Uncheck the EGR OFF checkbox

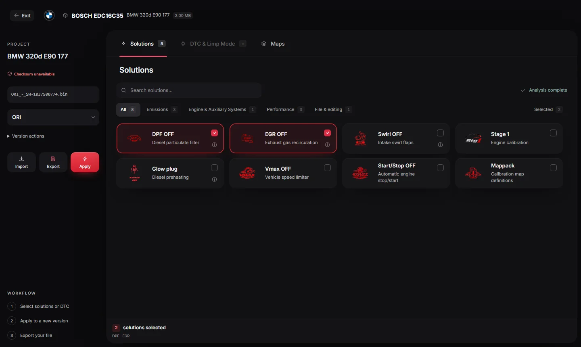coord(328,133)
